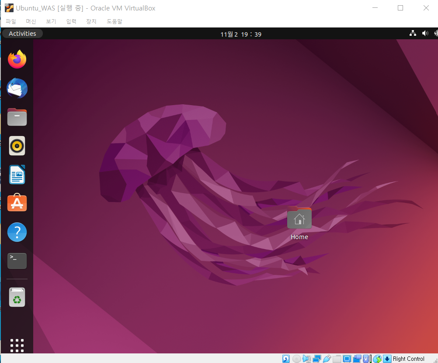Click the recording status icon
Screen dimensions: 438x363
pyautogui.click(x=357, y=359)
